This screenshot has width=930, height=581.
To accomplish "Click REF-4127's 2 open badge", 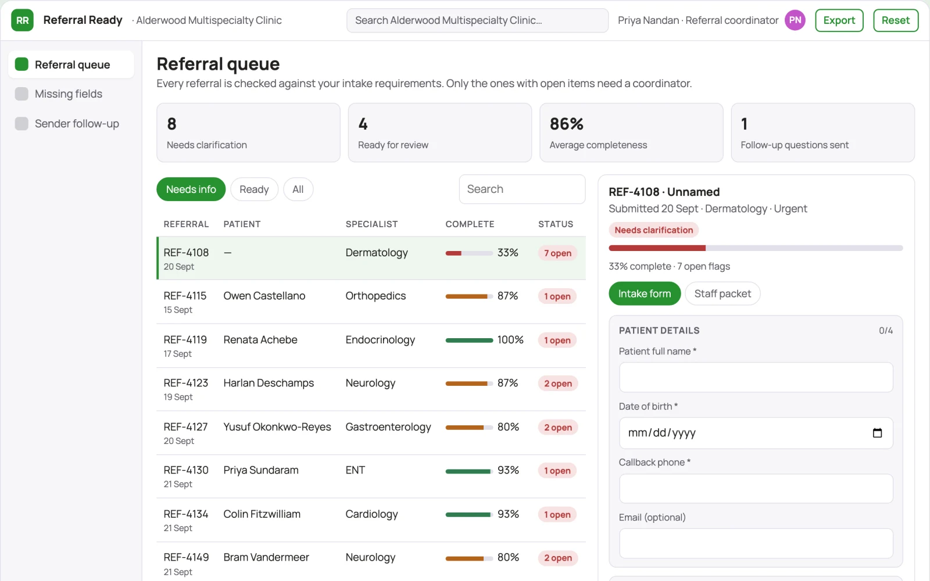I will [558, 428].
